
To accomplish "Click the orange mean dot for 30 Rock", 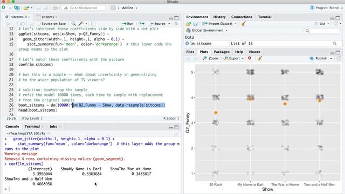I will [x=216, y=113].
